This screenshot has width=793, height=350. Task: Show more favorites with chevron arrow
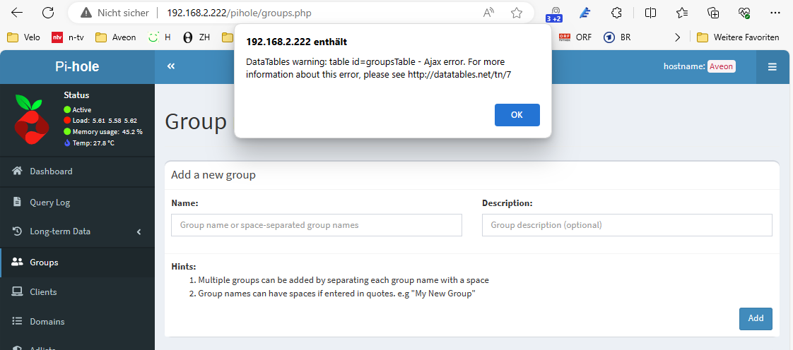[678, 37]
